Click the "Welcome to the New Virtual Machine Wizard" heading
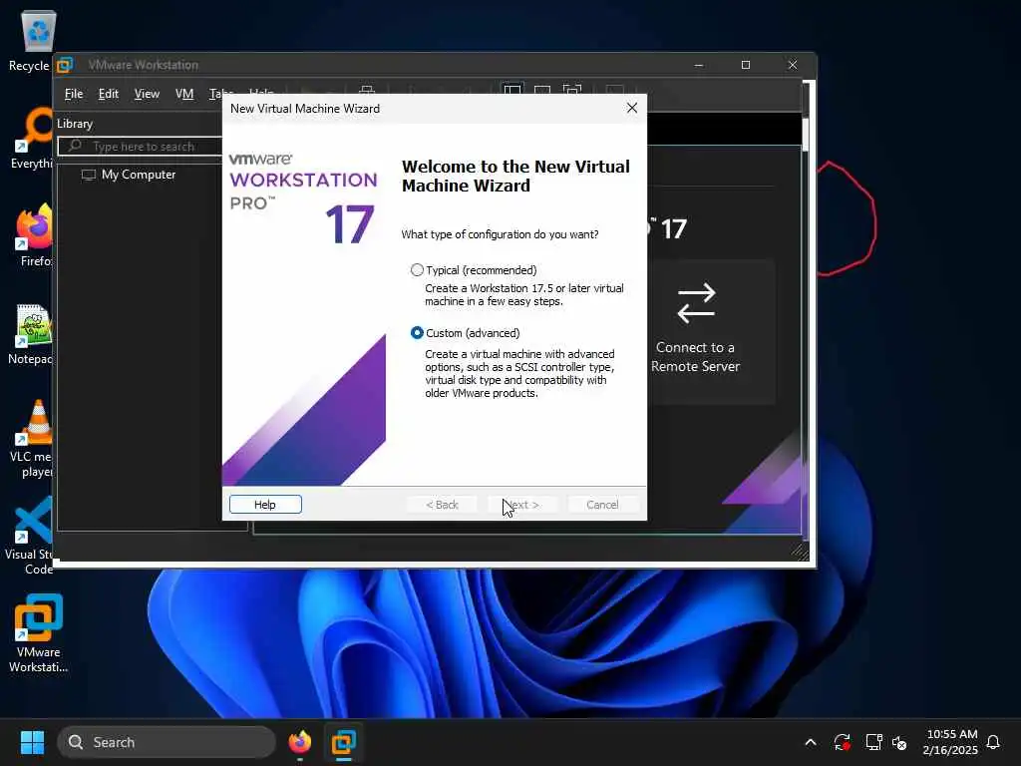The width and height of the screenshot is (1021, 766). point(515,176)
